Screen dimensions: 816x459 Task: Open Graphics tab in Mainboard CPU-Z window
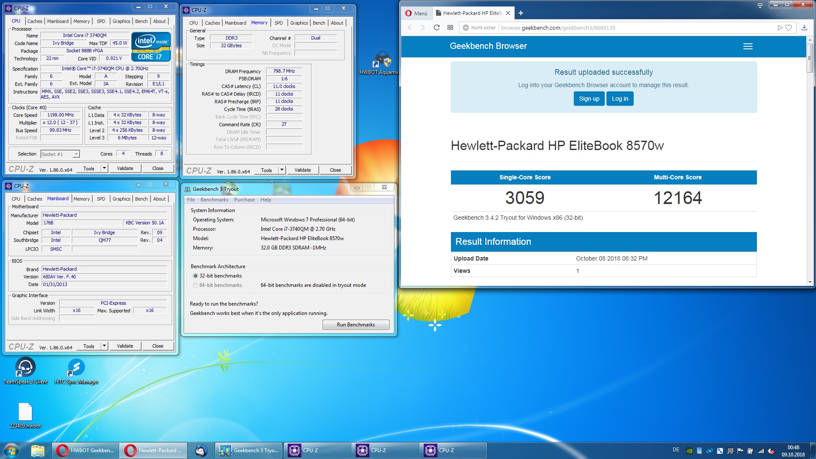pos(121,199)
